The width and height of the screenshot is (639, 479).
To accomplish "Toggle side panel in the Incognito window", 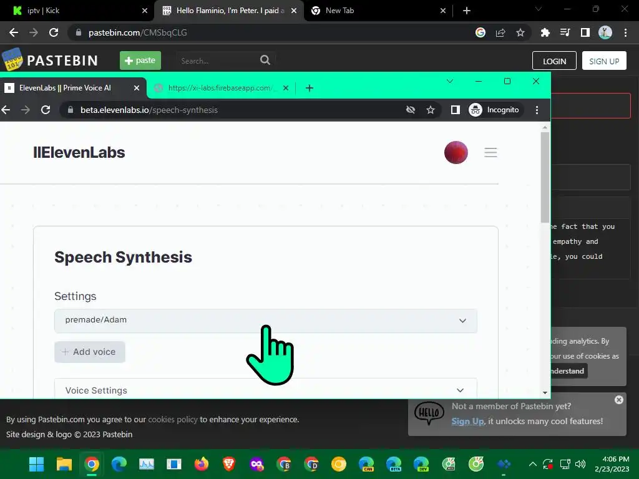I will click(455, 110).
